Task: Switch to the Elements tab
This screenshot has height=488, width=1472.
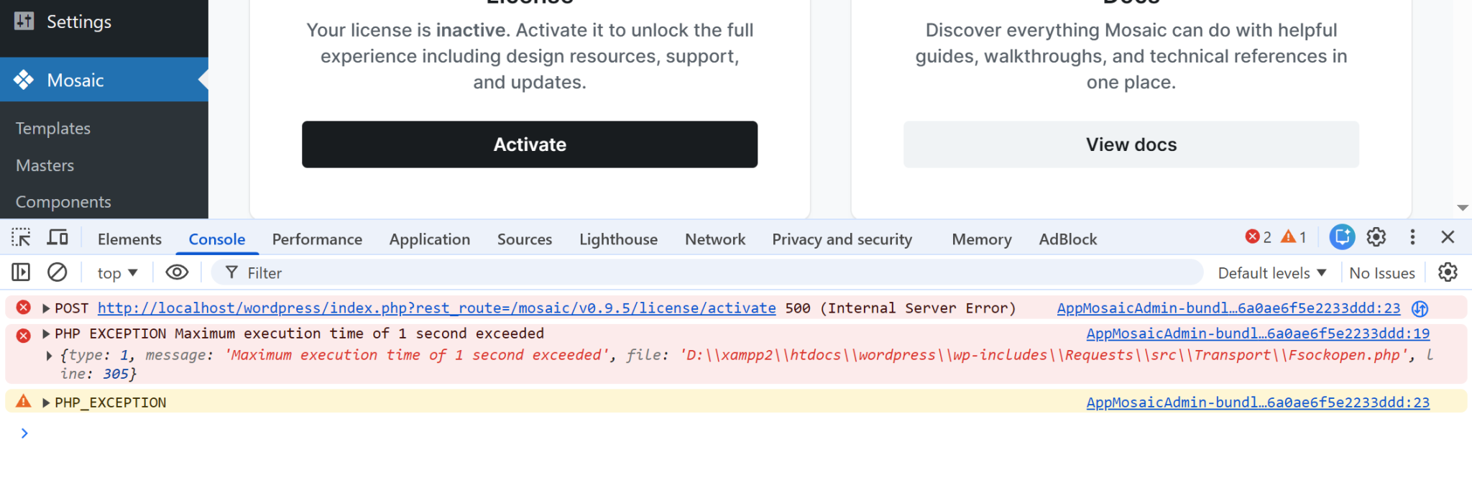Action: [129, 239]
